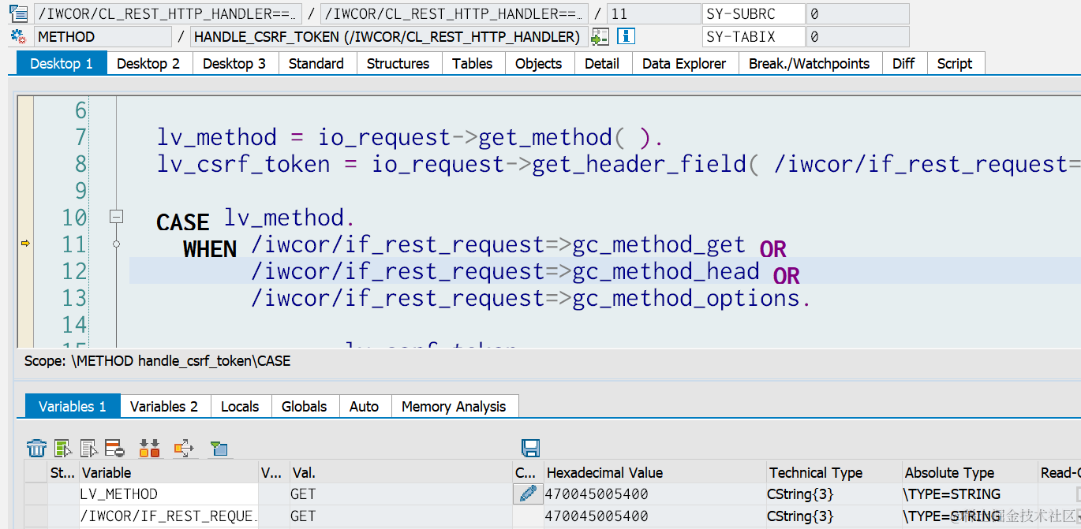Click the table display icon next to trash
1081x529 pixels.
coord(64,447)
